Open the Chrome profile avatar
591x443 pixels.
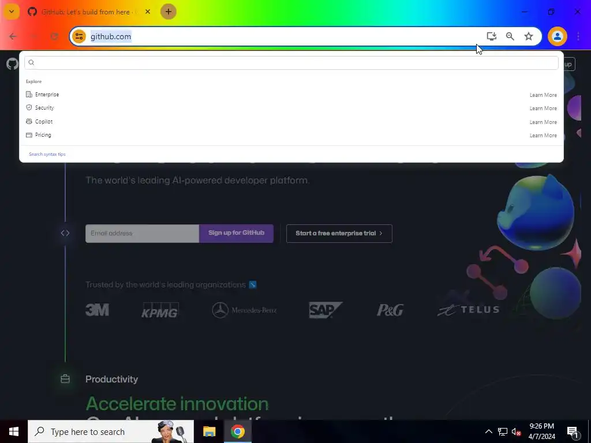tap(557, 36)
